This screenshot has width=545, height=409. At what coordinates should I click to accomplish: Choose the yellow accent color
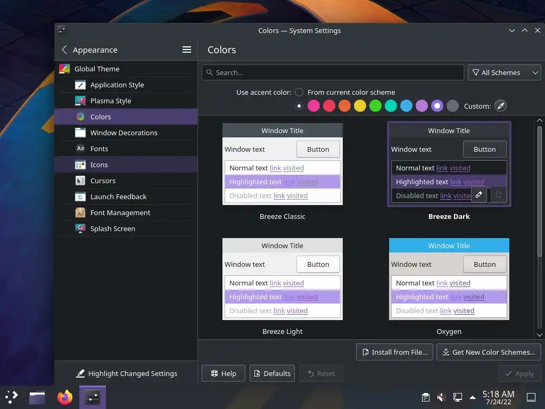pos(360,106)
